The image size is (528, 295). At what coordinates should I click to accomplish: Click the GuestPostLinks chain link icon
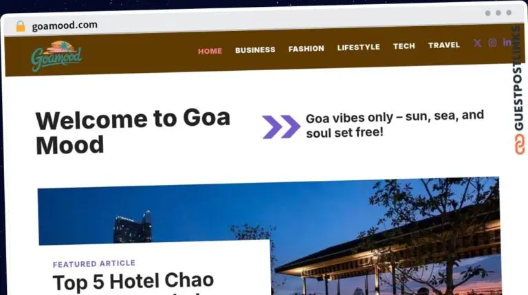click(x=520, y=144)
